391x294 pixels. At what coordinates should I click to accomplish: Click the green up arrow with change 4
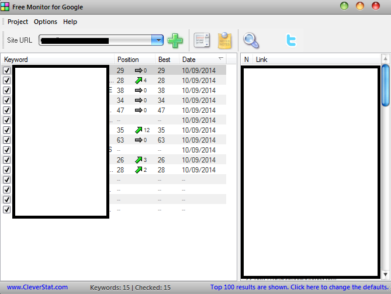pyautogui.click(x=139, y=80)
